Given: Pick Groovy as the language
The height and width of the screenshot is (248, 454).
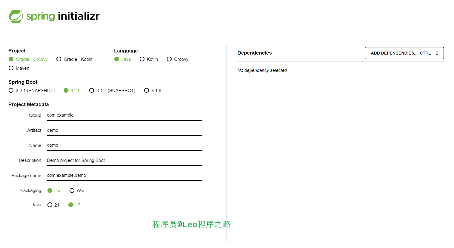Looking at the screenshot, I should pos(178,59).
